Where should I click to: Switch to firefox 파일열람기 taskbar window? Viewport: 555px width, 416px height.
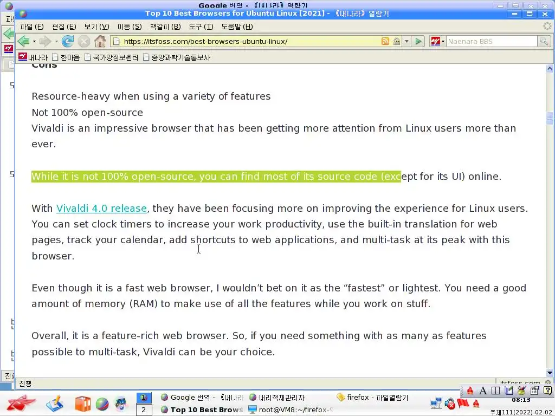click(372, 397)
